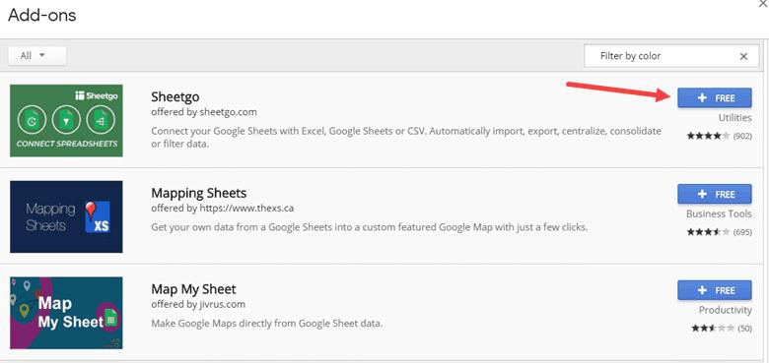Click the Sheetgo star rating (902)

coord(719,136)
